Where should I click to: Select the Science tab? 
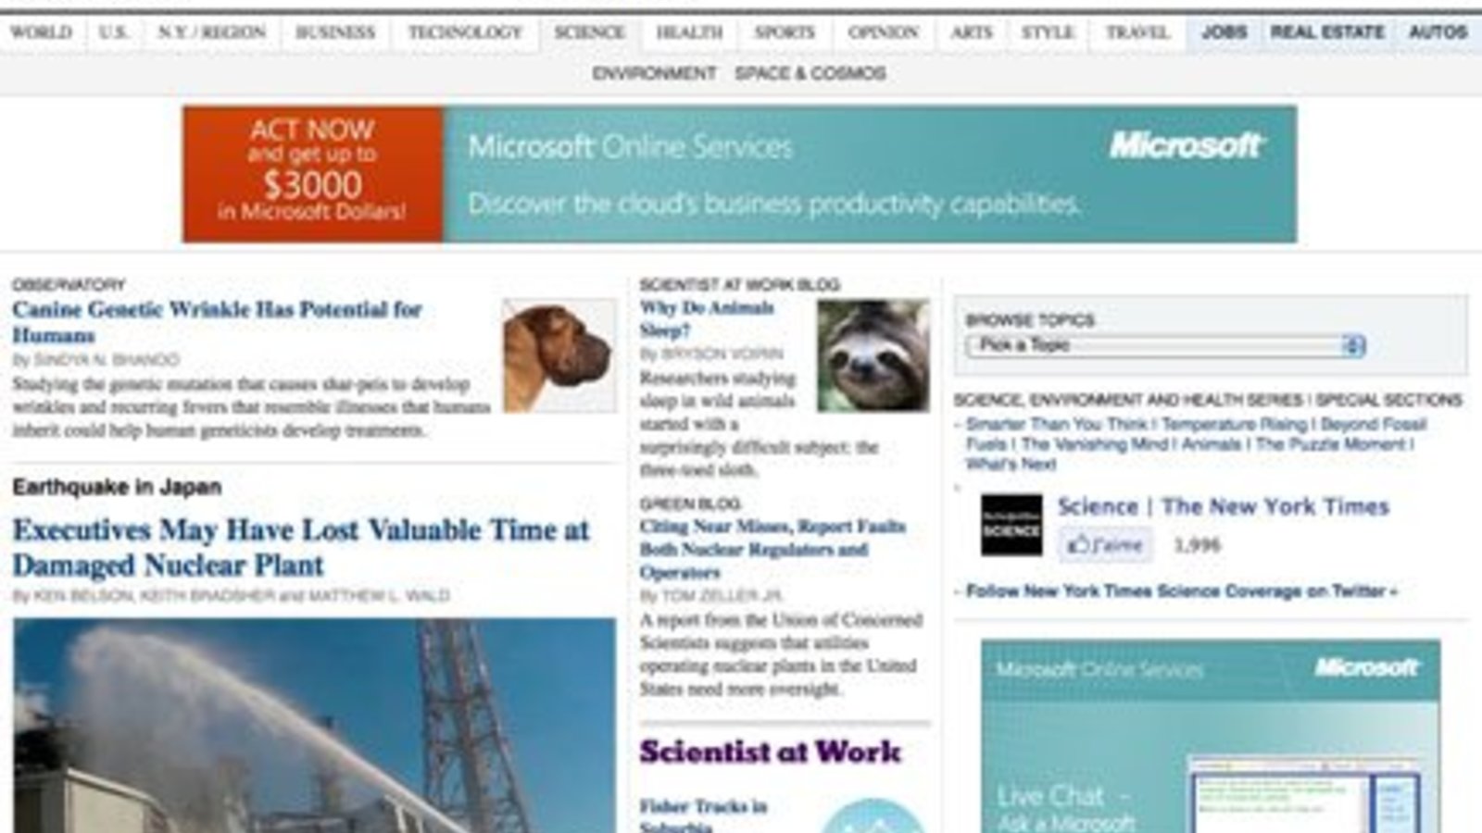pyautogui.click(x=589, y=32)
